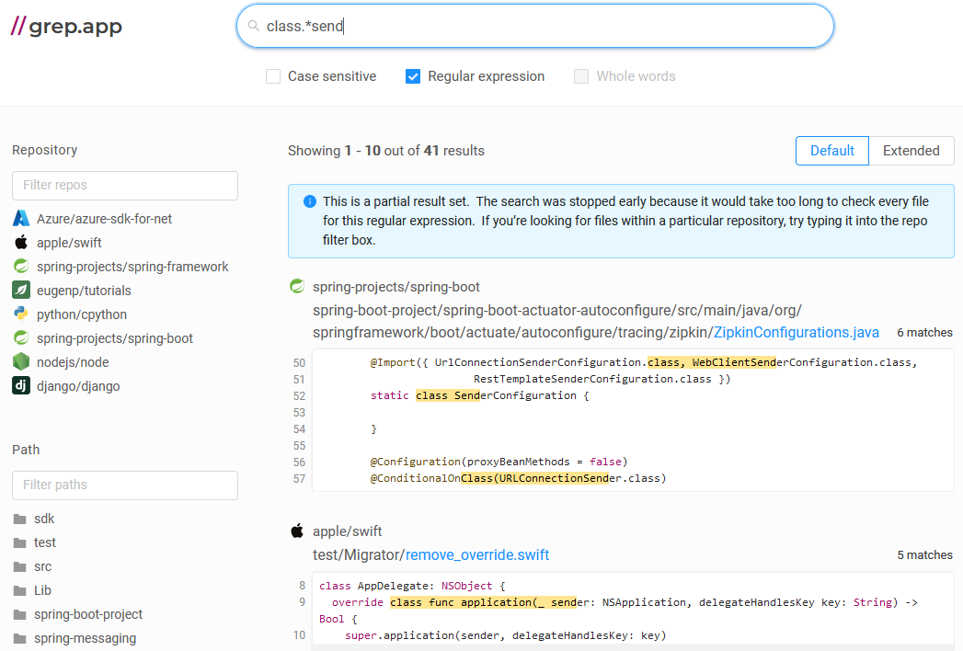Click line number 9 in swift result
Screen dimensions: 963x651
(302, 602)
